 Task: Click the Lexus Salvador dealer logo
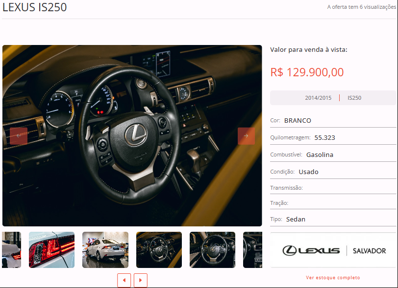click(334, 250)
